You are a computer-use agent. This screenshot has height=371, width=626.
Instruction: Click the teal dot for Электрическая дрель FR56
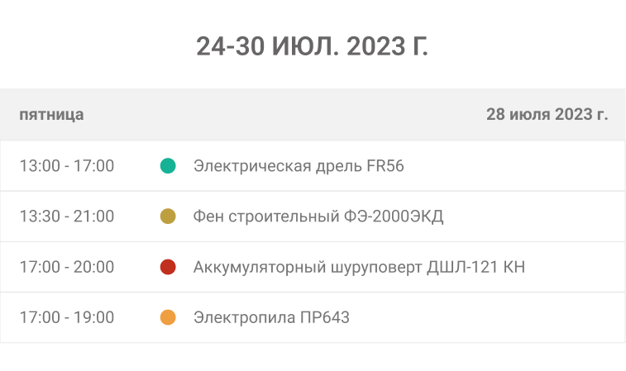click(x=168, y=166)
